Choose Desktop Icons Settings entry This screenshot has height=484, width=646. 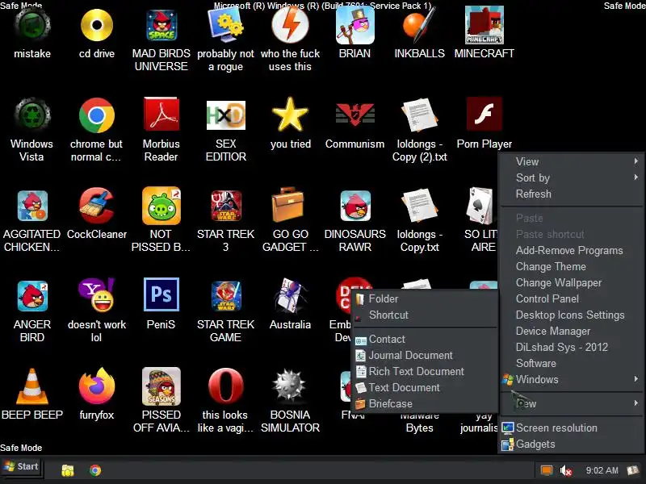571,315
